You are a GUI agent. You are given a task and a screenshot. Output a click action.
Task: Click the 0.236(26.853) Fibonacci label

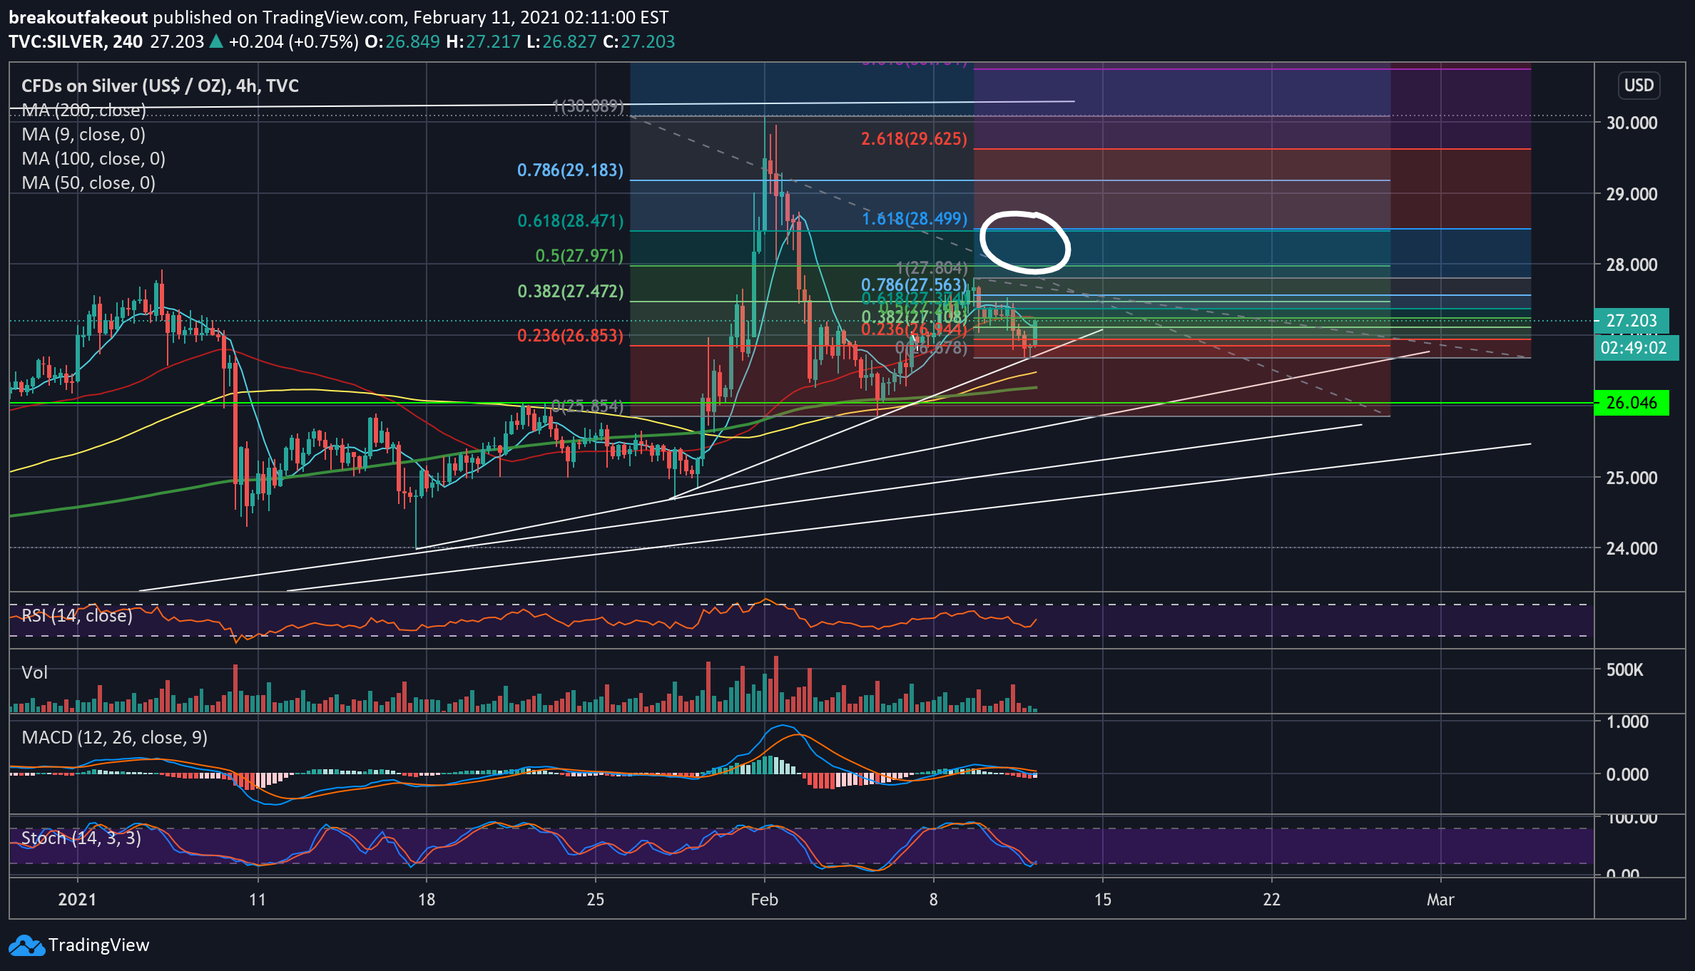tap(570, 336)
